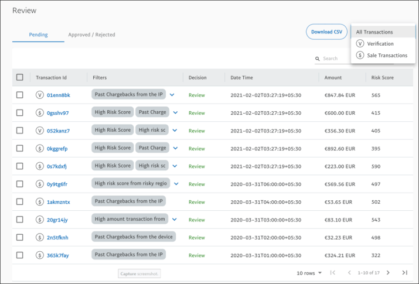Click verification icon beside 052kanz7
The image size is (419, 284).
(39, 131)
